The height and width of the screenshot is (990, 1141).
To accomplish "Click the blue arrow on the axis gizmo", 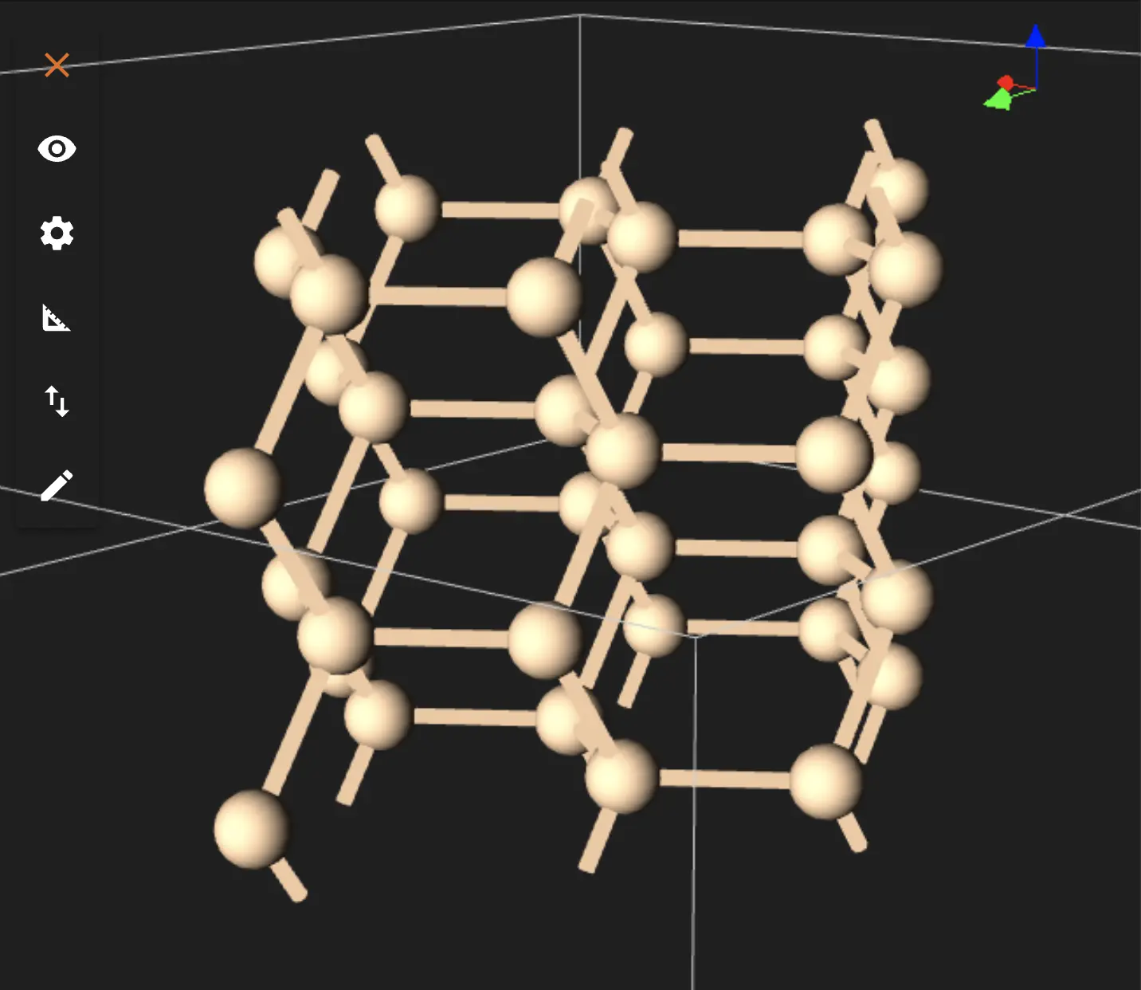I will click(1035, 38).
